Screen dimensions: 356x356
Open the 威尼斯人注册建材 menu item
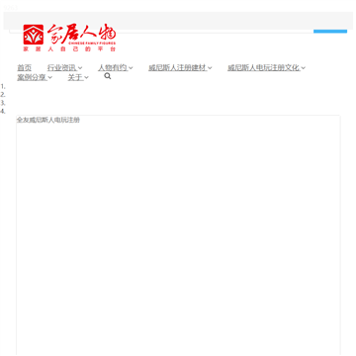tap(177, 68)
